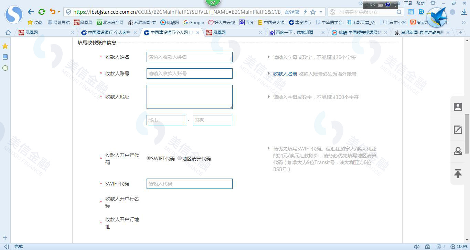Expand the undo history dropdown arrow

coord(59,12)
